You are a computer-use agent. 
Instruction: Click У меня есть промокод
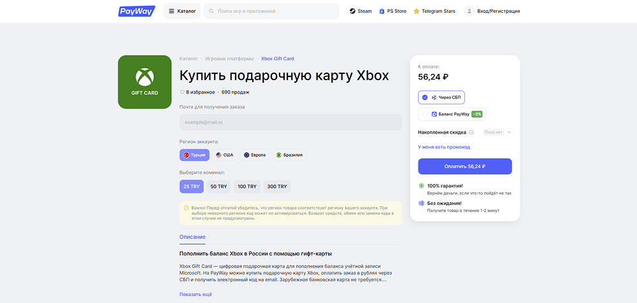[444, 147]
